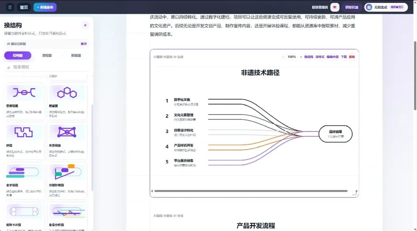417x231 pixels.
Task: Select the 产品样机开发 step label
Action: click(184, 145)
